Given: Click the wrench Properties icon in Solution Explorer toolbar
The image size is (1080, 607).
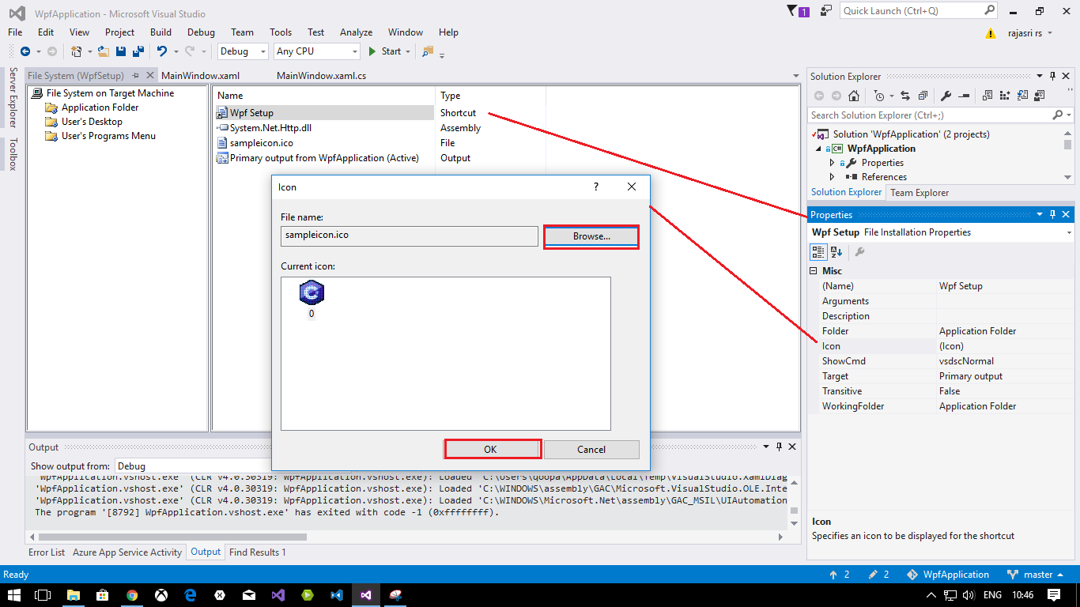Looking at the screenshot, I should [x=946, y=96].
